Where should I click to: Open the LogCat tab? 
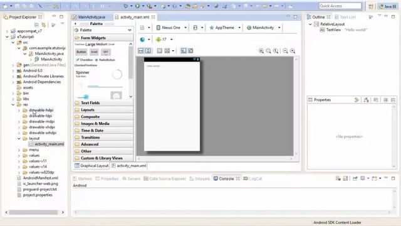(x=253, y=178)
